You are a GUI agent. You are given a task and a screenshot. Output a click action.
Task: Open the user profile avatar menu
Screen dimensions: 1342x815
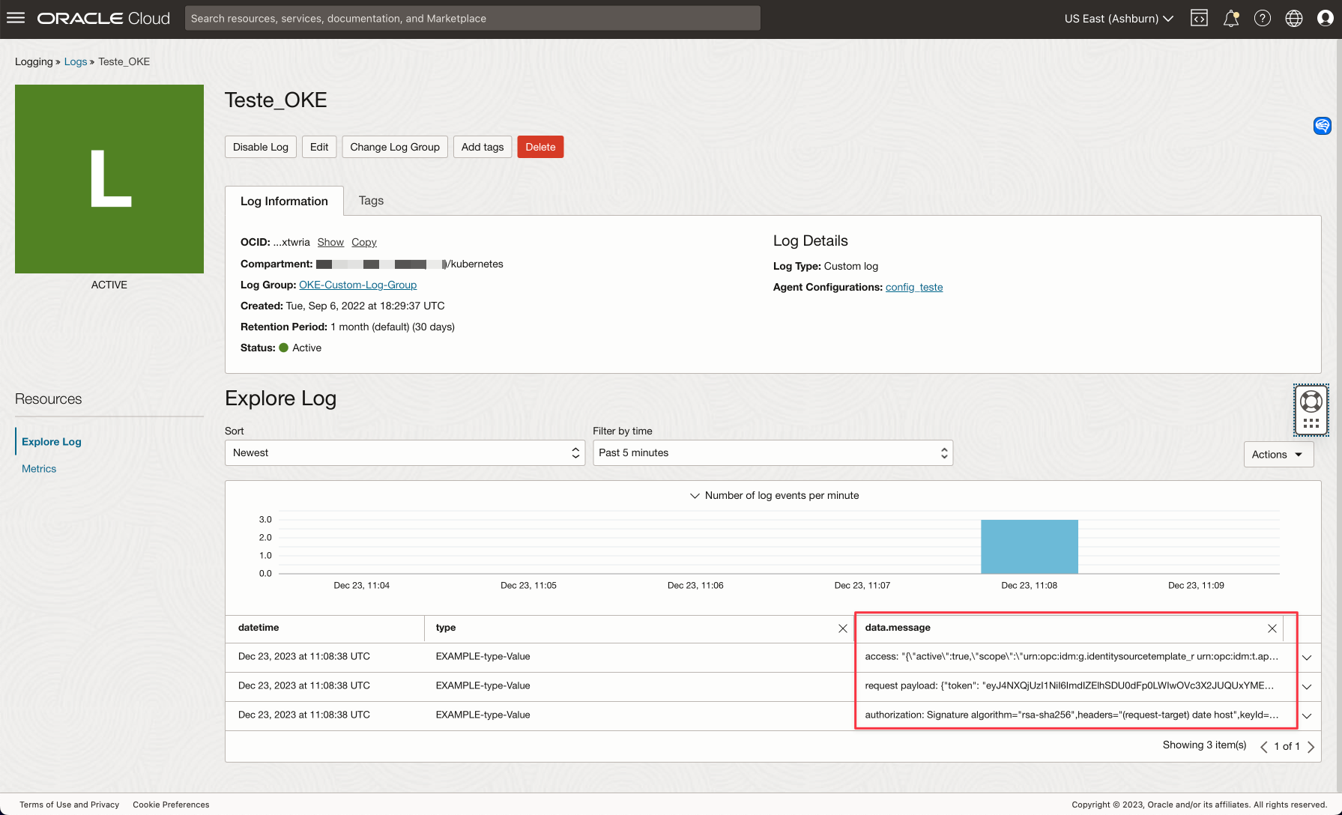tap(1325, 19)
